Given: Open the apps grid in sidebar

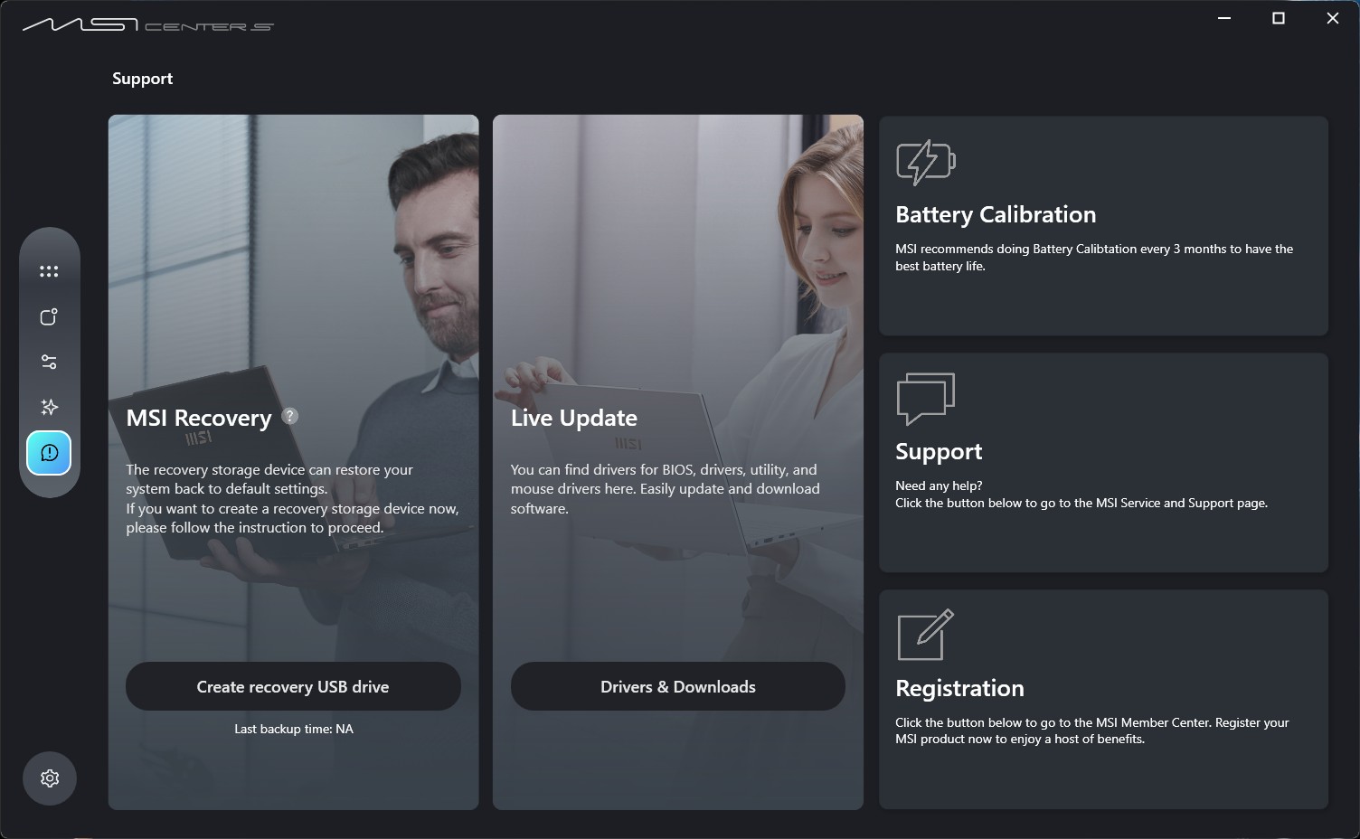Looking at the screenshot, I should point(49,271).
